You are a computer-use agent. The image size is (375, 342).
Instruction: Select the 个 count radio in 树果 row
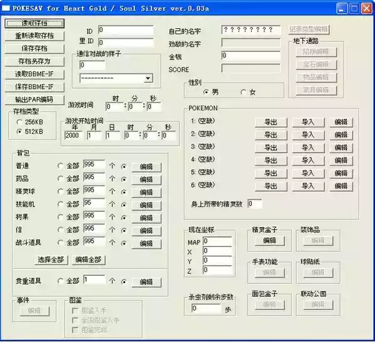click(124, 218)
